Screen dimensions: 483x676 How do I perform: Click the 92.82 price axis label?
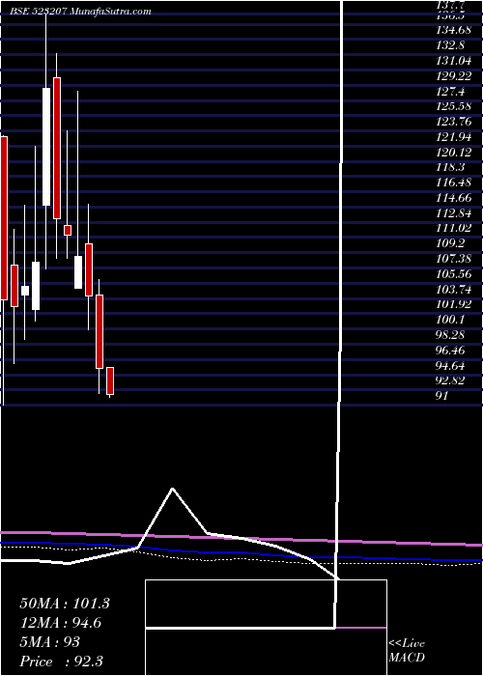click(x=451, y=380)
